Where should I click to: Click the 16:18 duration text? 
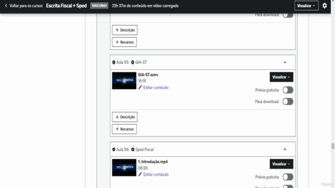point(142,81)
